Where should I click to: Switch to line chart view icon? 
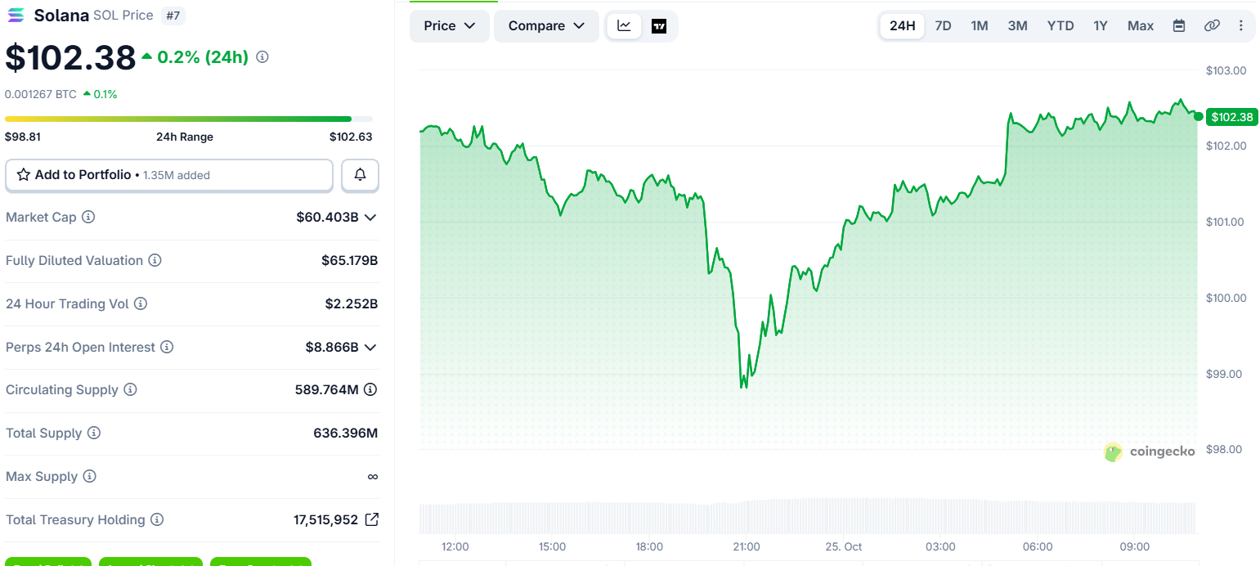pyautogui.click(x=624, y=26)
